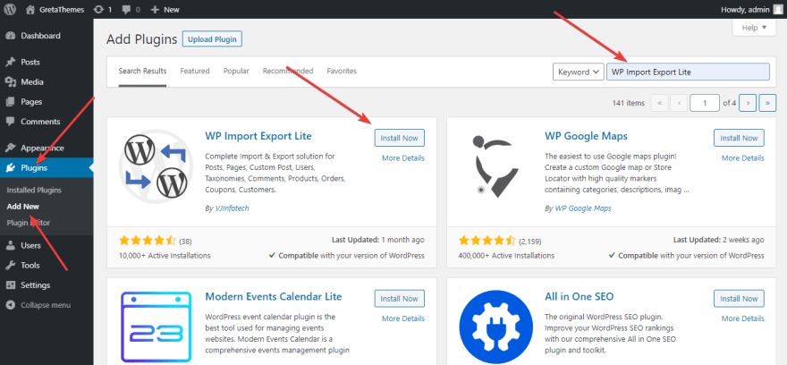View More Details for WP Import Export Lite
Image resolution: width=787 pixels, height=365 pixels.
[403, 158]
